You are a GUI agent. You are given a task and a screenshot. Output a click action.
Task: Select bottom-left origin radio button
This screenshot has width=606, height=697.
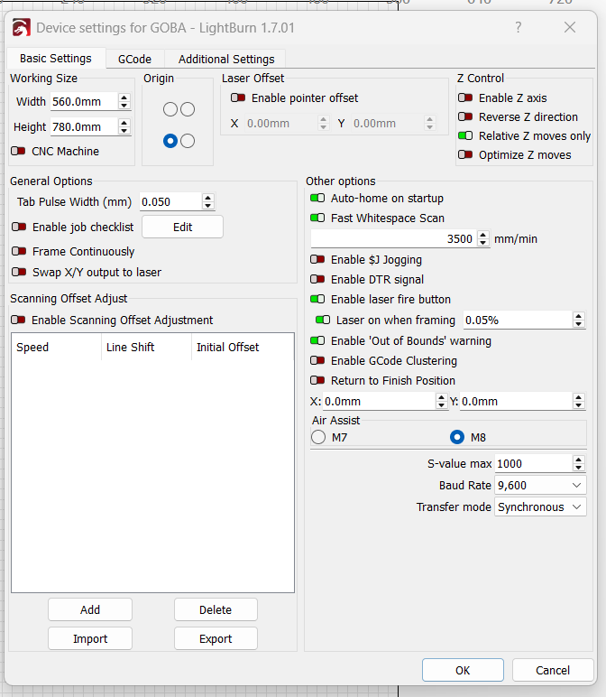pyautogui.click(x=170, y=141)
